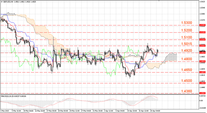Click the red 1.4500 tag on price axis

[202, 83]
